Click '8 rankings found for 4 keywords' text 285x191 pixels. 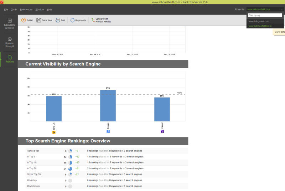(x=104, y=151)
